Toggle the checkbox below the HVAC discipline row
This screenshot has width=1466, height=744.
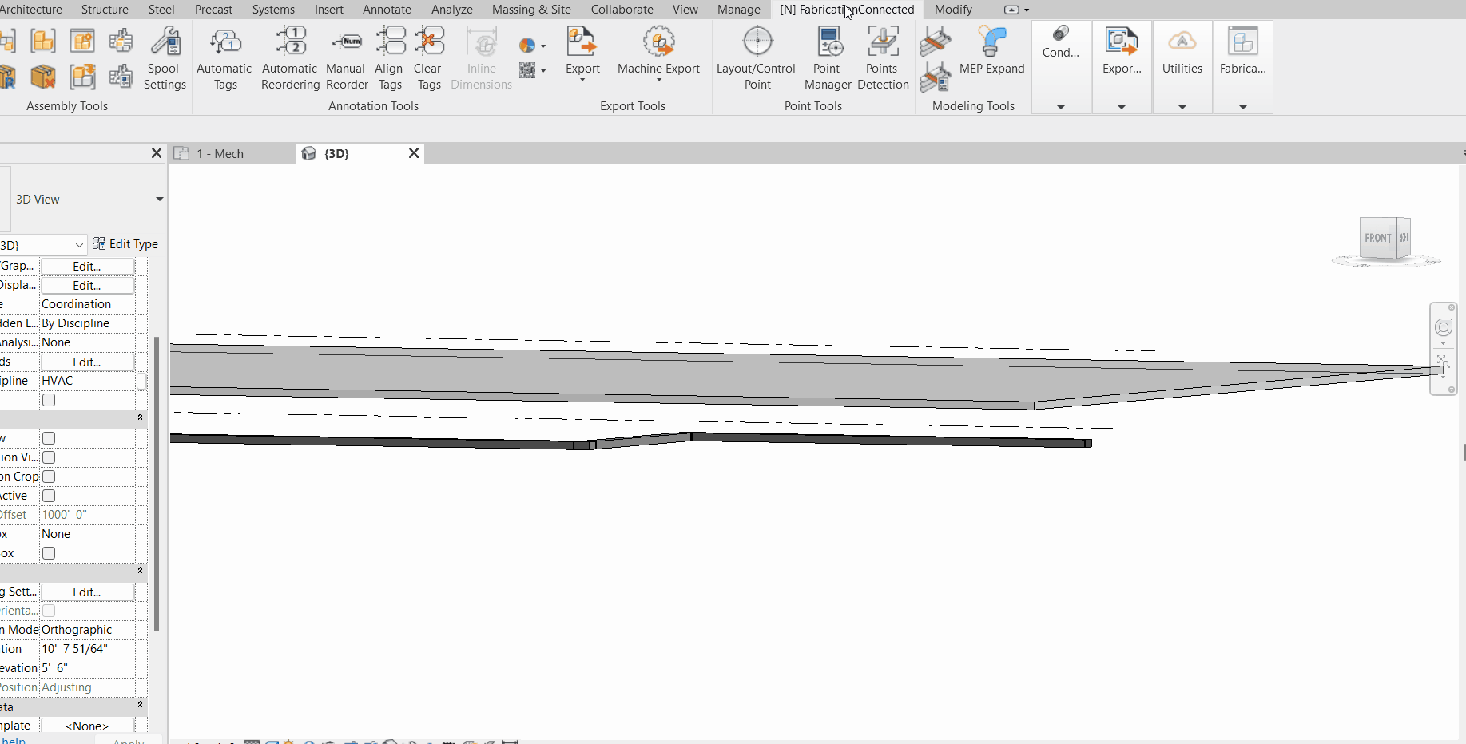[x=49, y=400]
